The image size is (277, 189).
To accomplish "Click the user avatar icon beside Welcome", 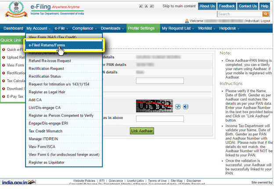I will click(x=187, y=21).
